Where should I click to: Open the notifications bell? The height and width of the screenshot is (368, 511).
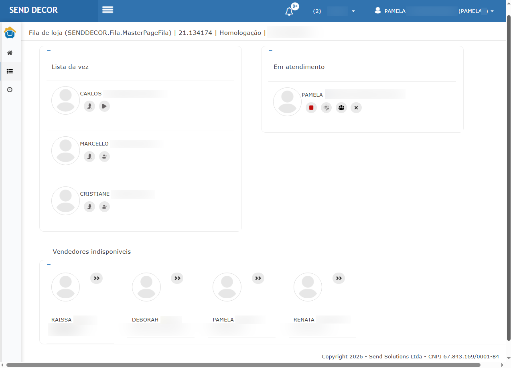[289, 11]
